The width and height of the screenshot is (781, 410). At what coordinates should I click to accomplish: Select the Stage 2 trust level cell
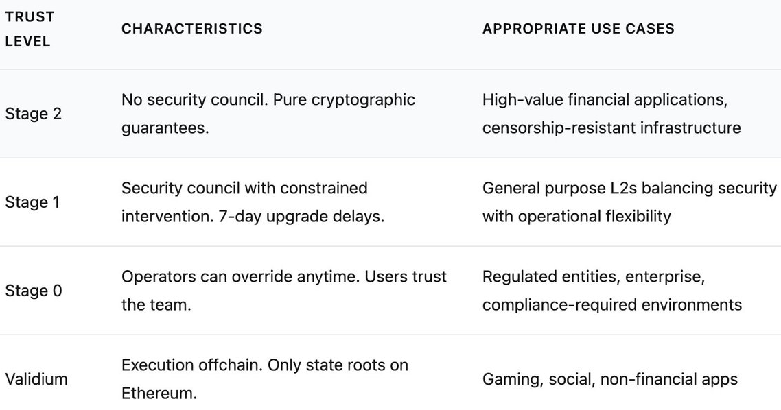pos(33,114)
